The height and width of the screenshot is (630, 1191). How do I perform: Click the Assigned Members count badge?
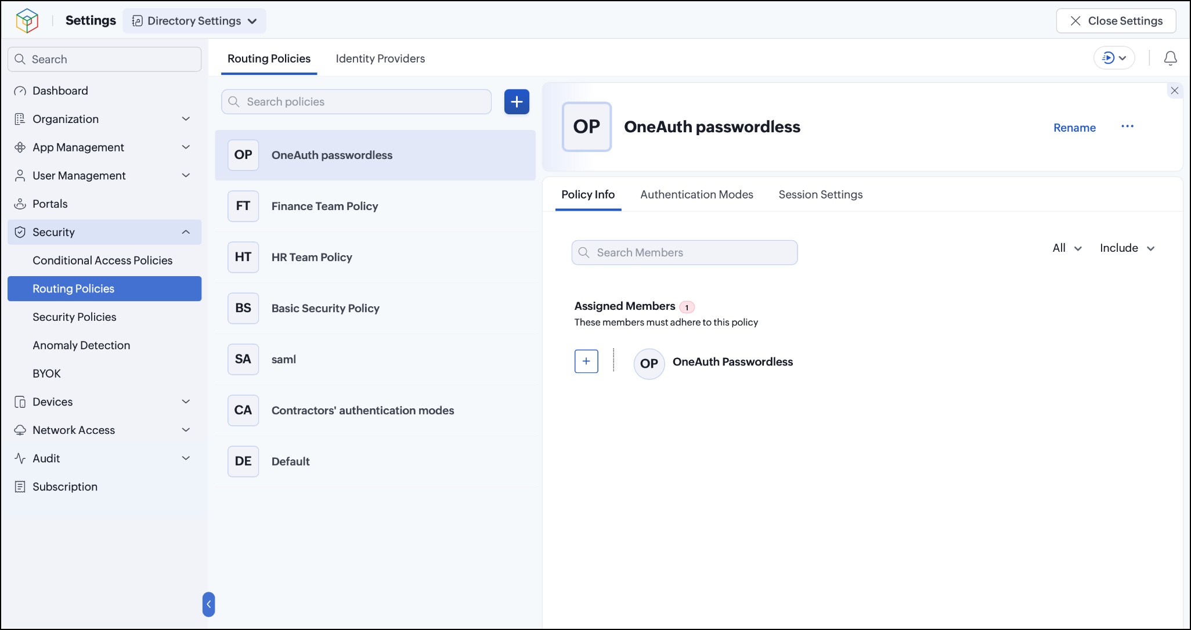coord(687,307)
